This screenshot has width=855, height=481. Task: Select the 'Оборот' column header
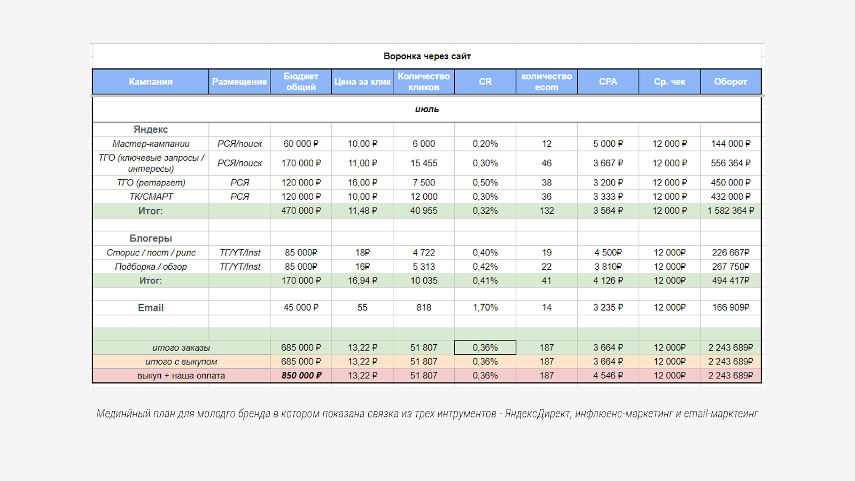coord(730,82)
